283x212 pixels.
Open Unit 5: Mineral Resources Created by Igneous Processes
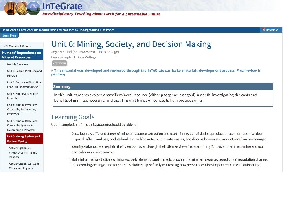22,125
